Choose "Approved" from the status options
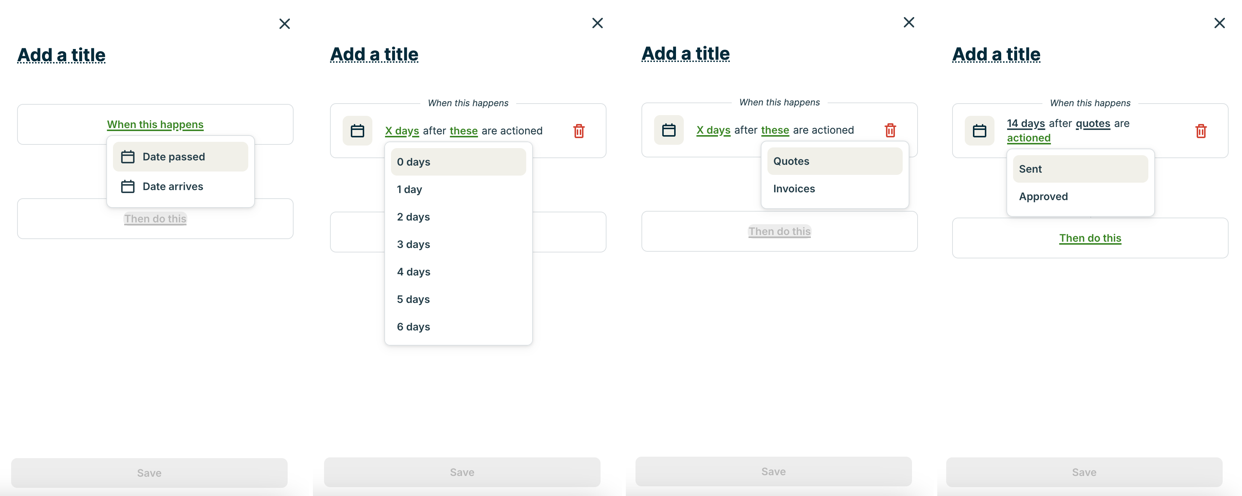Viewport: 1242px width, 496px height. click(x=1043, y=196)
